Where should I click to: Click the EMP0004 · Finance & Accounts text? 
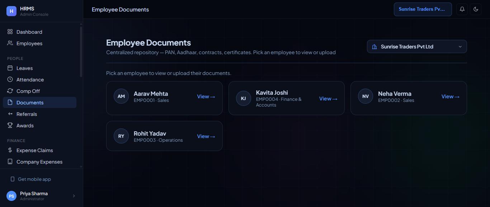[279, 102]
